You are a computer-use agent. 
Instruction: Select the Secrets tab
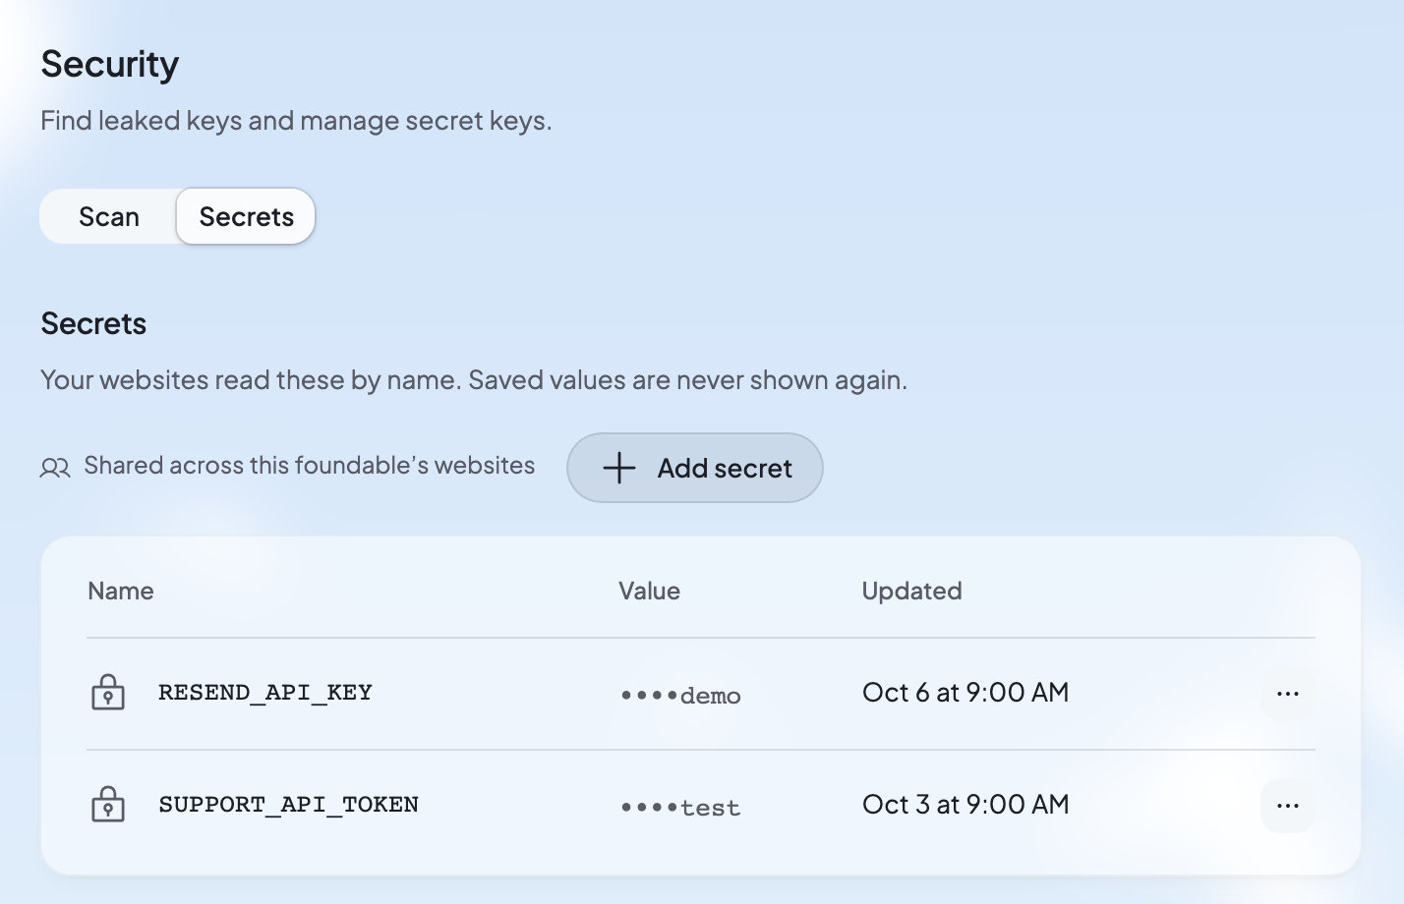tap(246, 216)
